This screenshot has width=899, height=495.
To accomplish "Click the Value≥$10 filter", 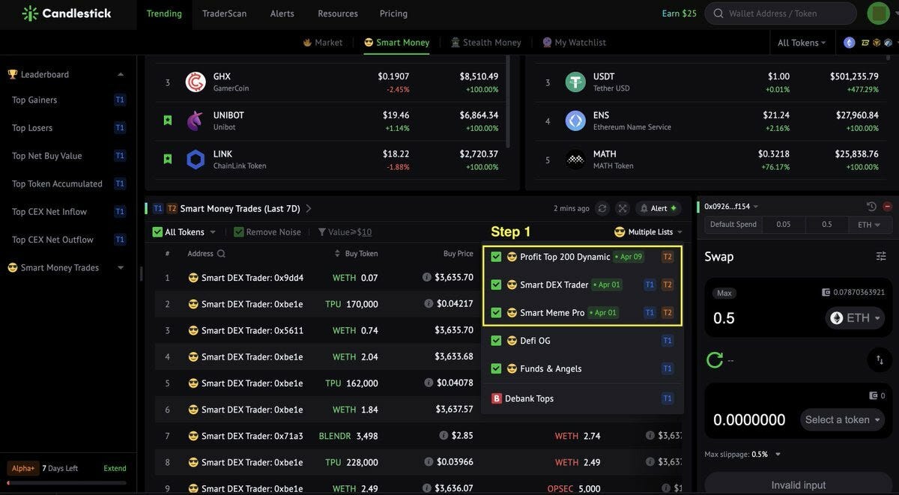I will [344, 232].
